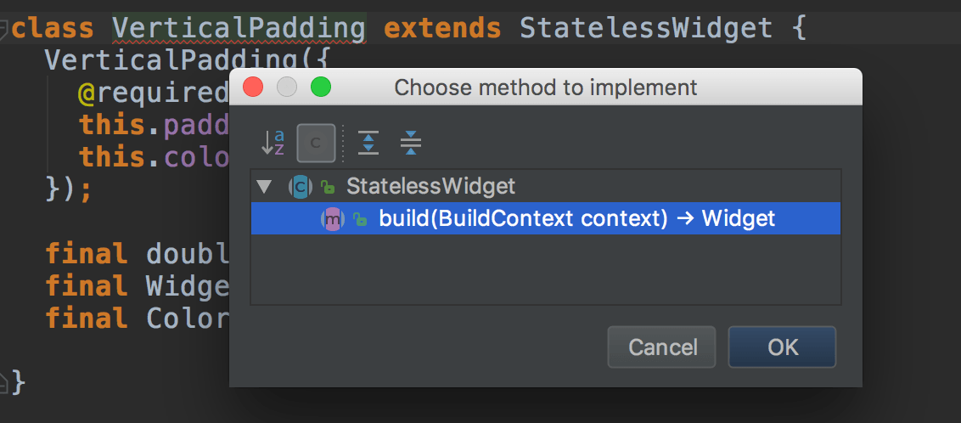The image size is (961, 423).
Task: Click the empty area of the method list
Action: pos(546,268)
